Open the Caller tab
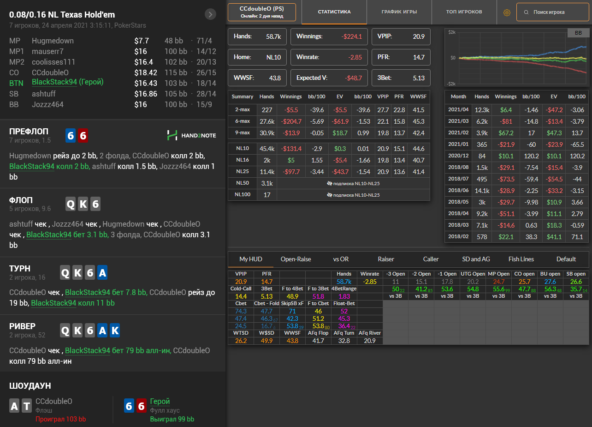 point(431,259)
